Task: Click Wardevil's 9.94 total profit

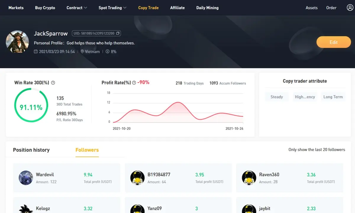Action: point(88,175)
